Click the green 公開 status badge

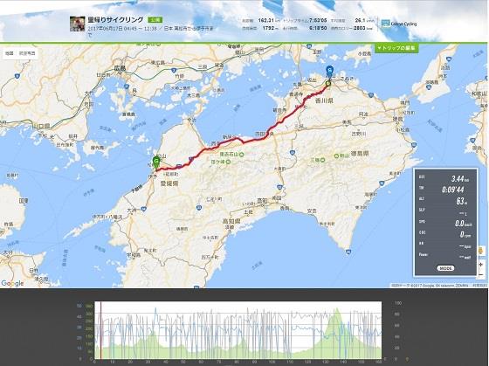click(155, 20)
